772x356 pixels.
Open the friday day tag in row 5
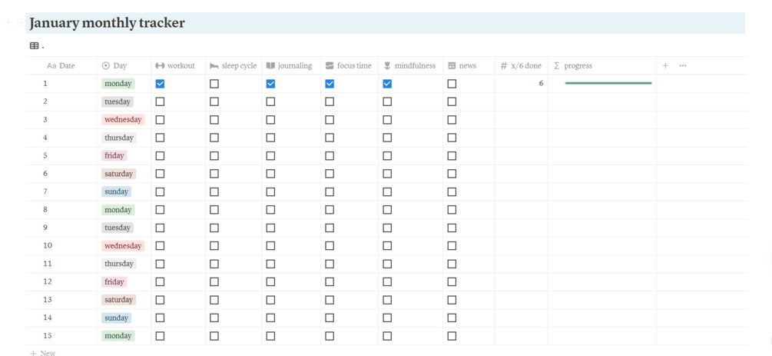(x=114, y=156)
